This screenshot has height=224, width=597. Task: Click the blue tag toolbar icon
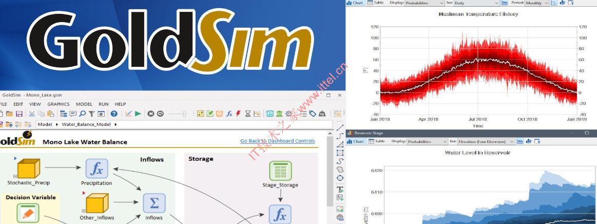coord(313,114)
